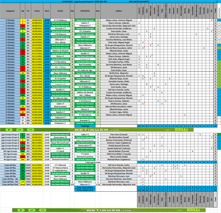This screenshot has height=213, width=221.
Task: Select the 'Juanmi' header in the top header row
Action: pos(139,11)
